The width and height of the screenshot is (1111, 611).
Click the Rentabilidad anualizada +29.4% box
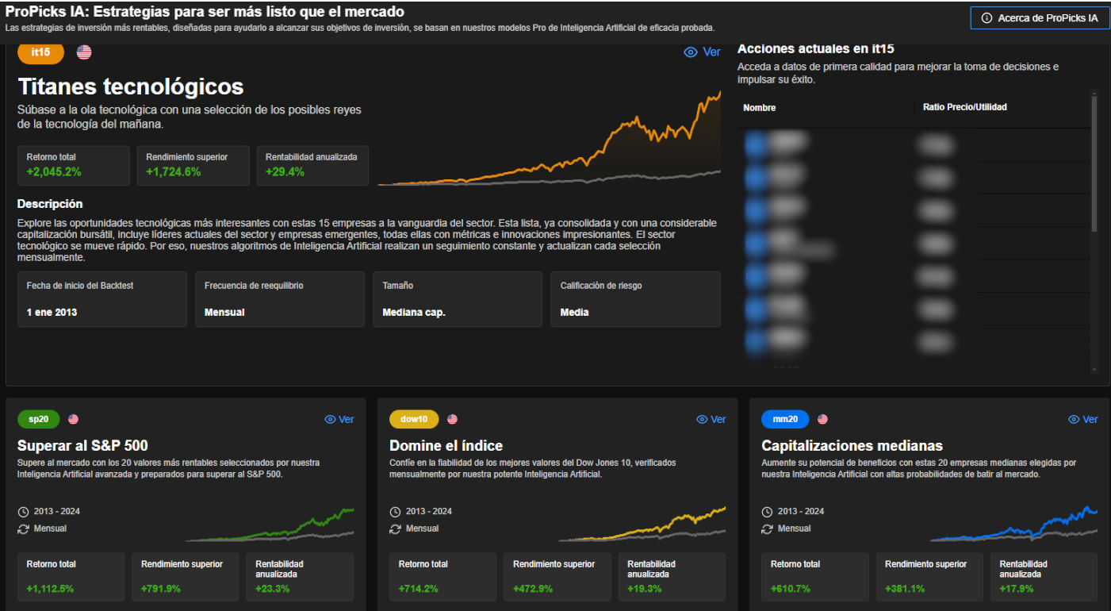click(x=312, y=166)
